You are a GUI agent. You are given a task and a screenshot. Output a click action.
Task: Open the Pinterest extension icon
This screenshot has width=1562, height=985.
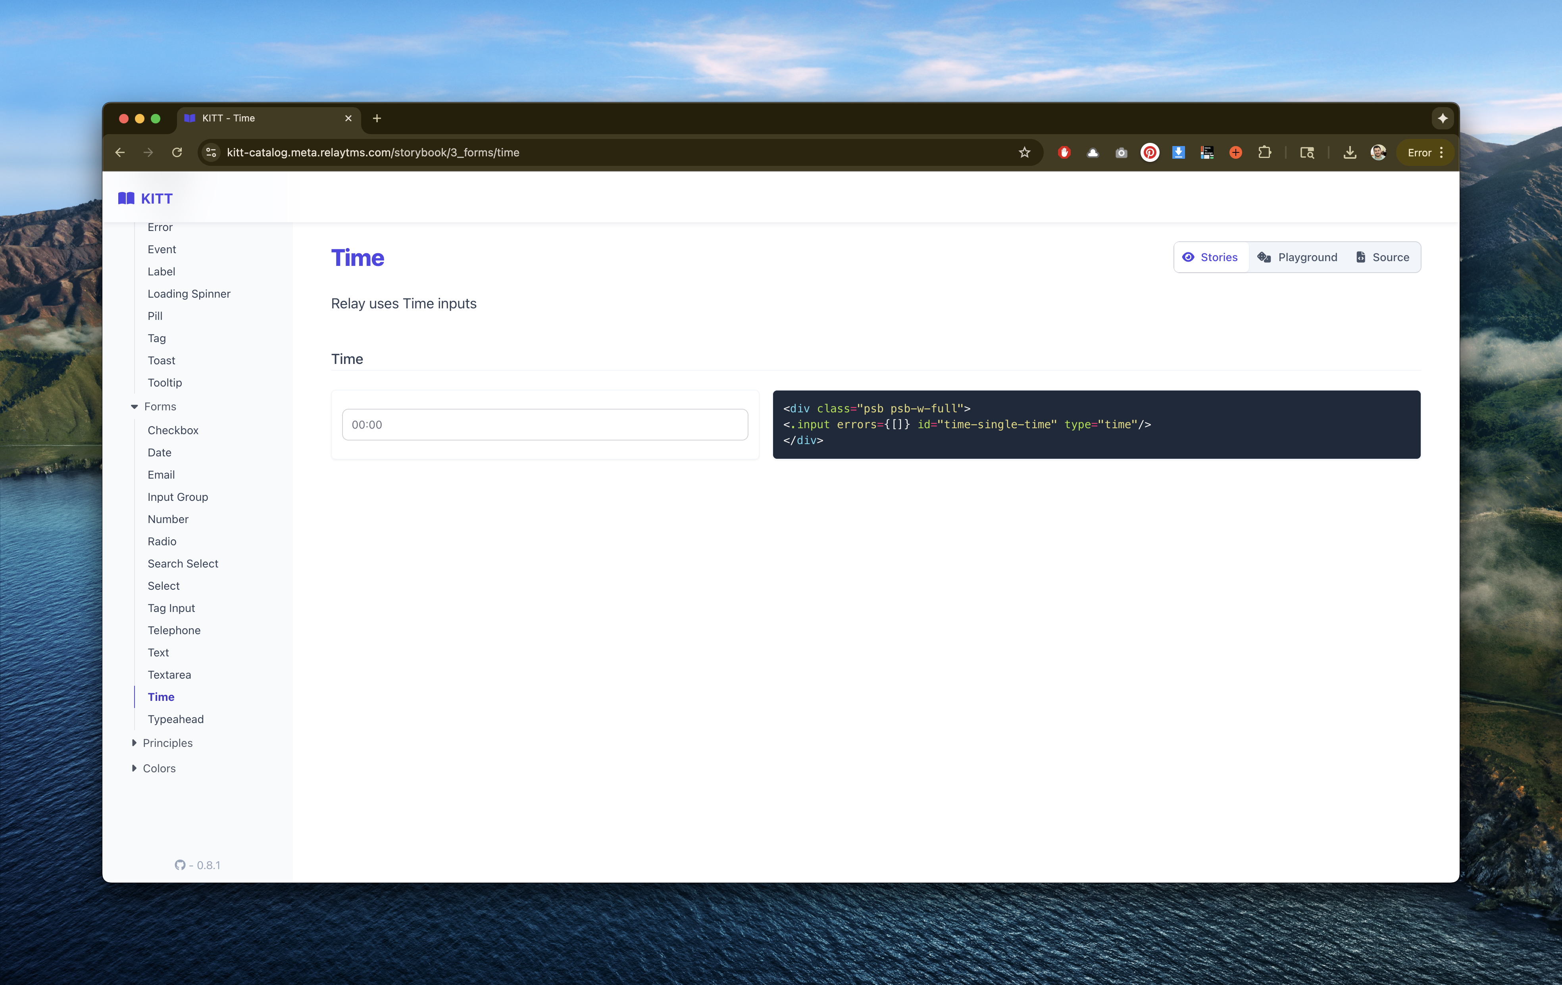pyautogui.click(x=1149, y=152)
